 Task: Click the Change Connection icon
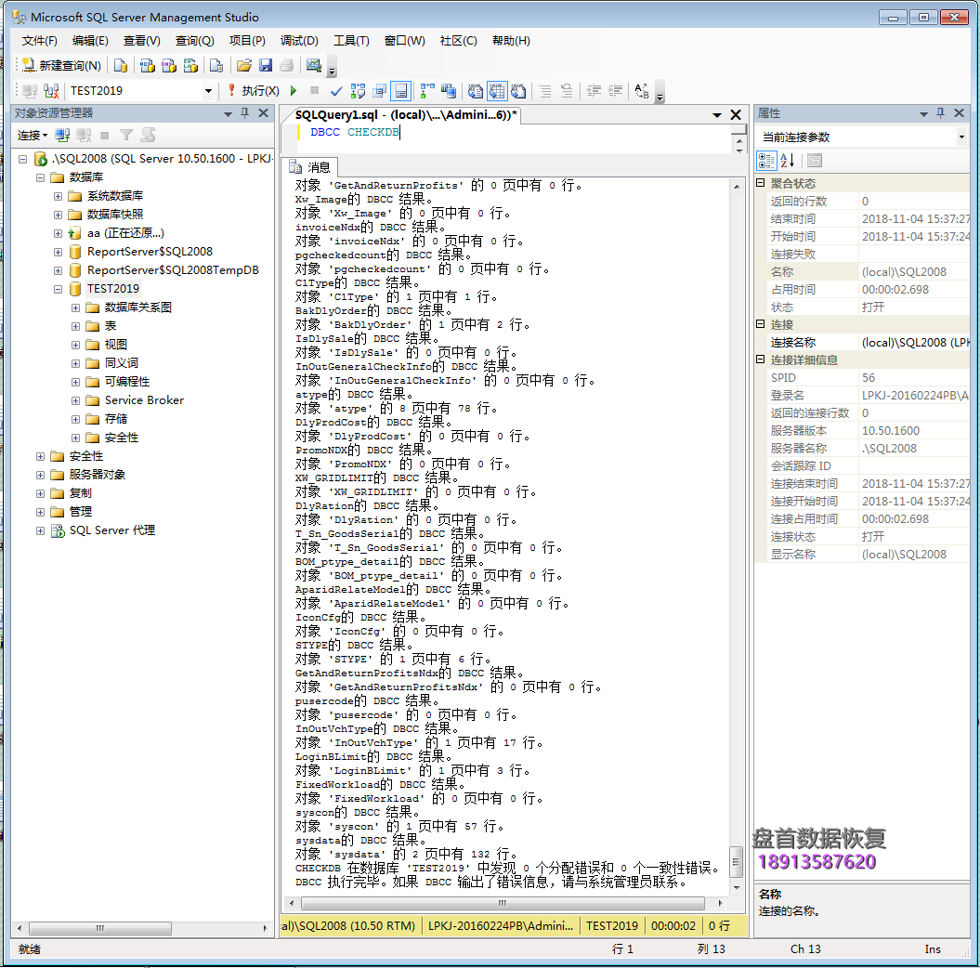(51, 91)
